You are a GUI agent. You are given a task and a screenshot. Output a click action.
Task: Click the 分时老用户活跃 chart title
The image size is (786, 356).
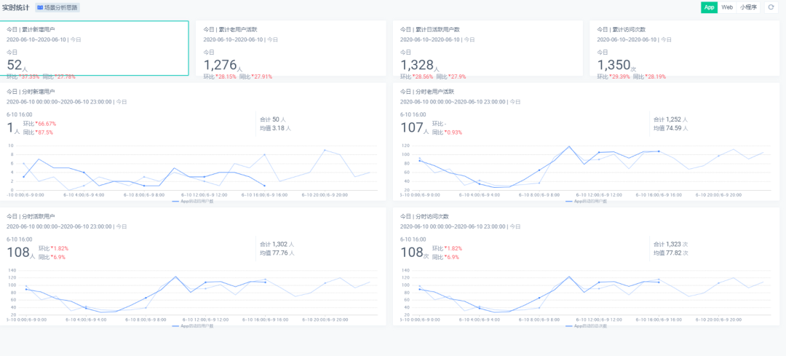point(428,92)
